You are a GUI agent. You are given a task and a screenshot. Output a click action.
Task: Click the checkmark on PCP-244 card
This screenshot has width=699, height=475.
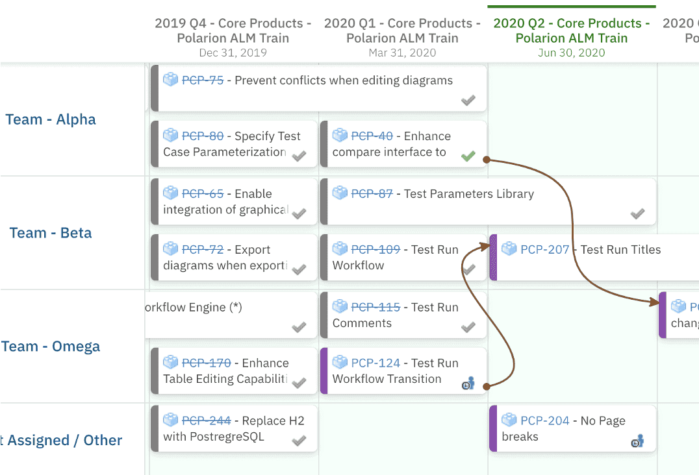tap(299, 441)
